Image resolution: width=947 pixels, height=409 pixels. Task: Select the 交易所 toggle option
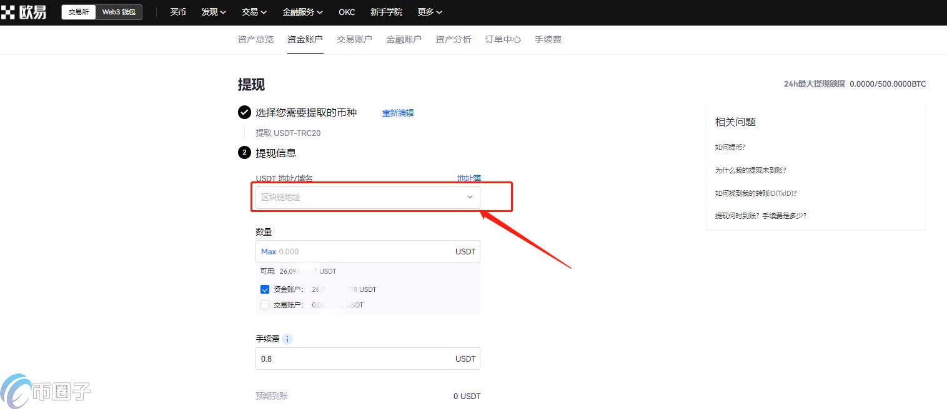(x=79, y=12)
